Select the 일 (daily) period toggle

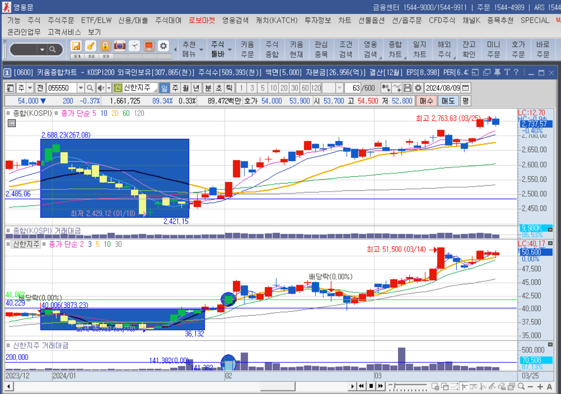(164, 88)
